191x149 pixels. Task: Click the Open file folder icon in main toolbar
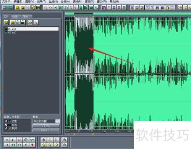point(23,8)
